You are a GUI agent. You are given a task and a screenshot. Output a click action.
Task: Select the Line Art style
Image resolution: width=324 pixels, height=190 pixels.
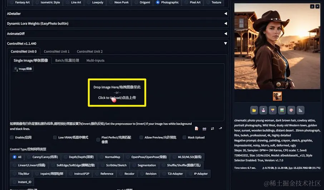[x=73, y=2]
